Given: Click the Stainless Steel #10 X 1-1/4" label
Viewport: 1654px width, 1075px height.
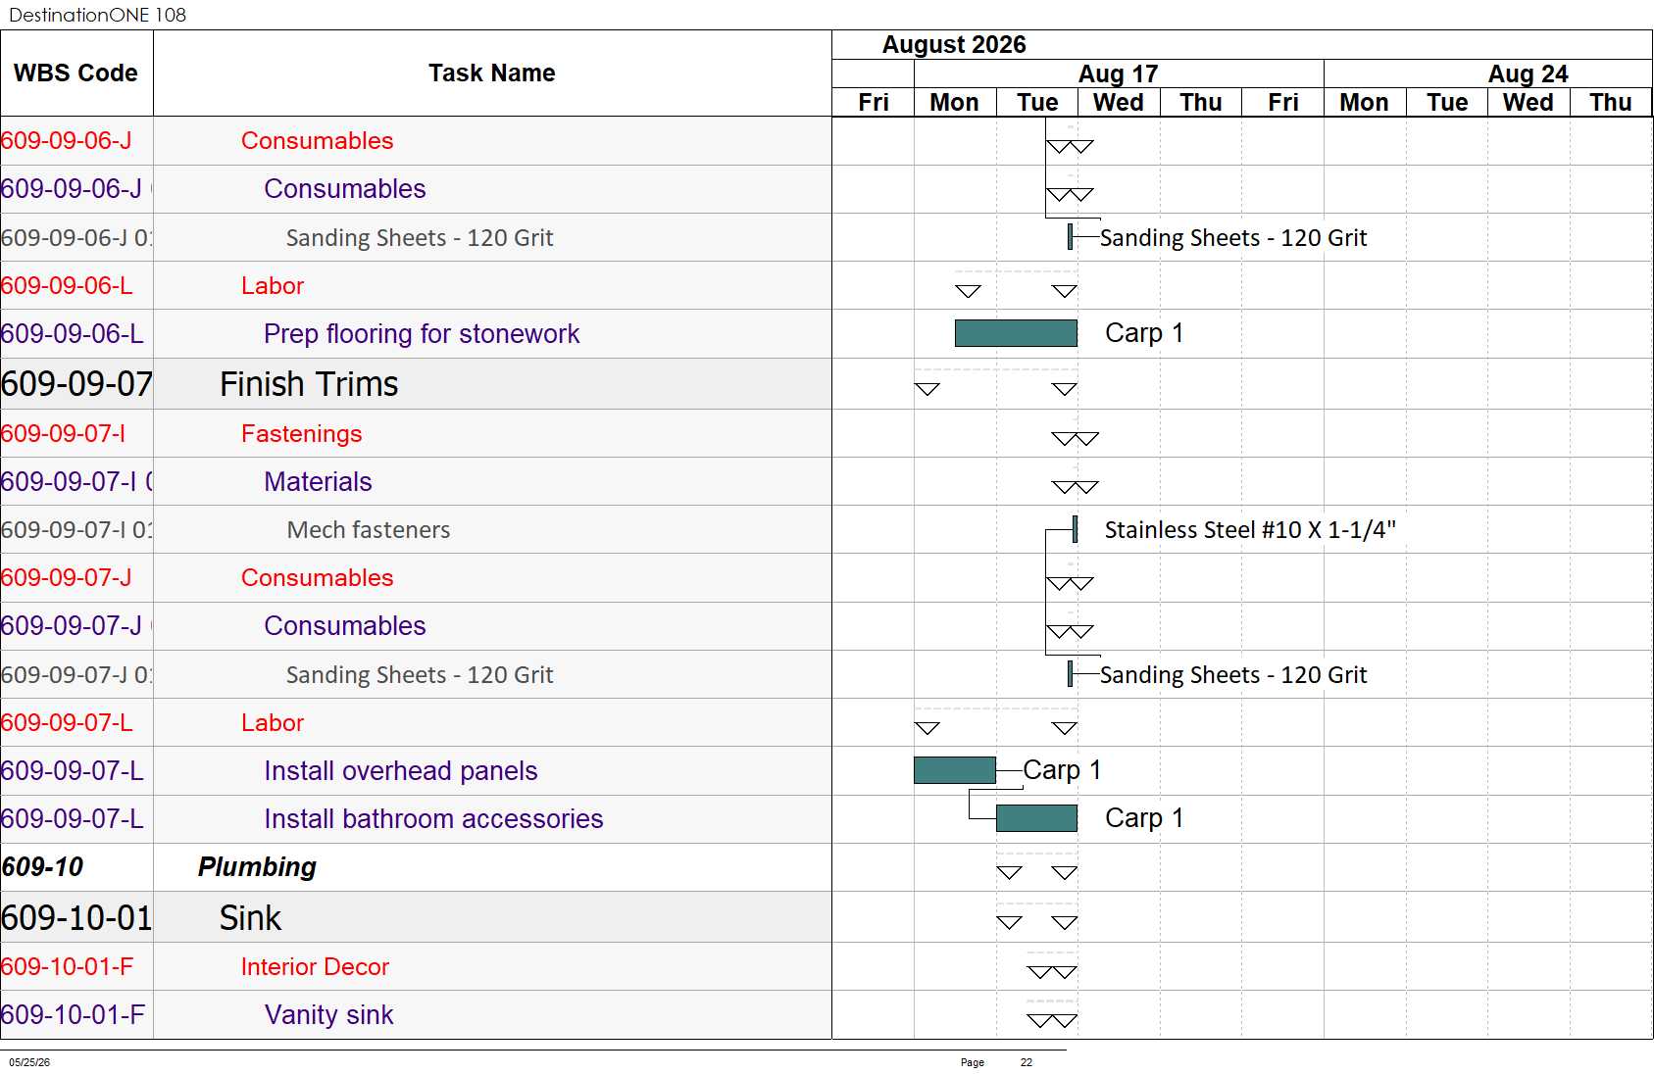Looking at the screenshot, I should 1250,530.
